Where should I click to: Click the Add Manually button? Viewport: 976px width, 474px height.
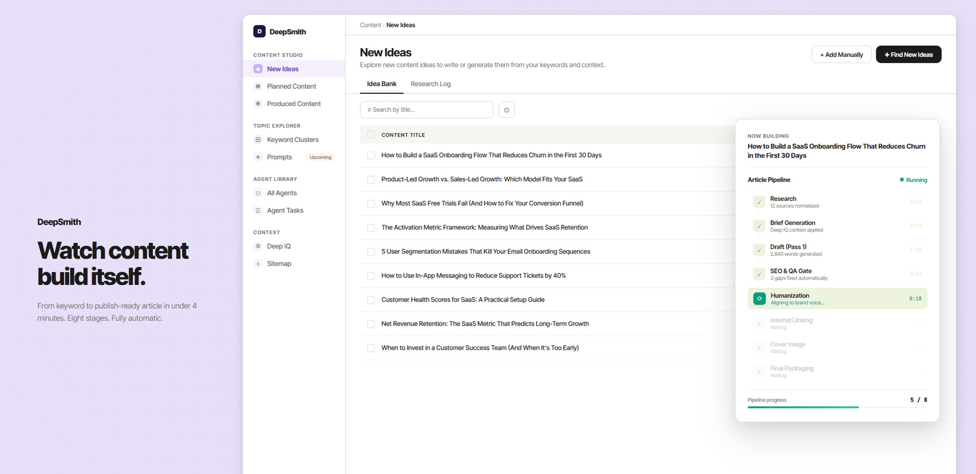[x=841, y=55]
